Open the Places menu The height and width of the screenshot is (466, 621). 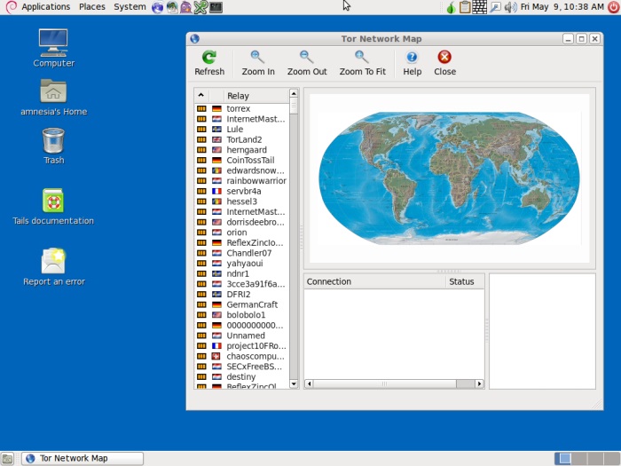pyautogui.click(x=91, y=7)
